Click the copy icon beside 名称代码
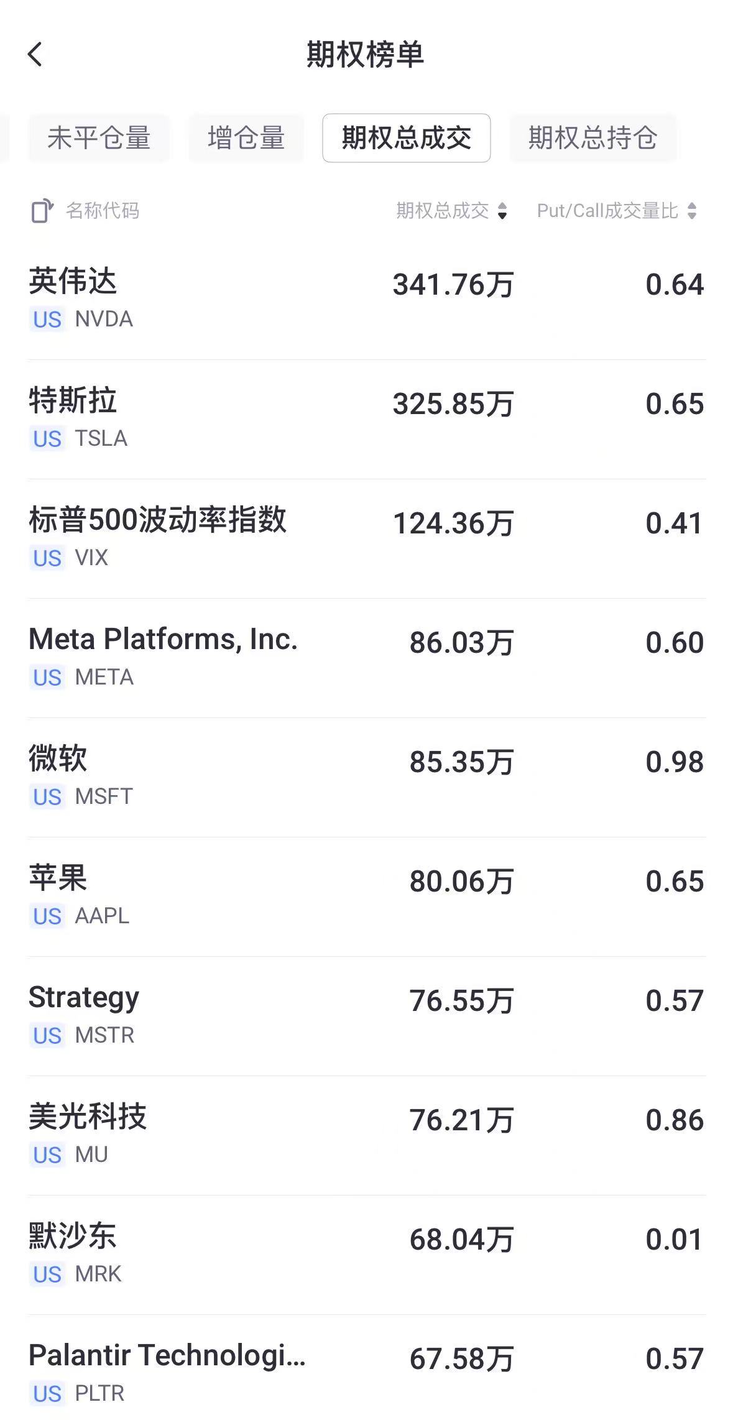Screen dimensions: 733x1420 coord(42,211)
